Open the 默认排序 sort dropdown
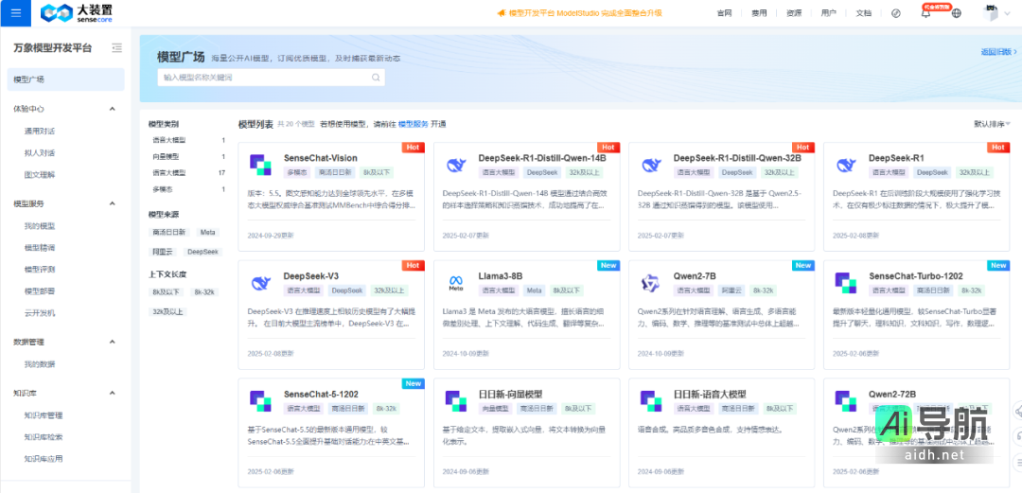The height and width of the screenshot is (493, 1022). click(992, 124)
